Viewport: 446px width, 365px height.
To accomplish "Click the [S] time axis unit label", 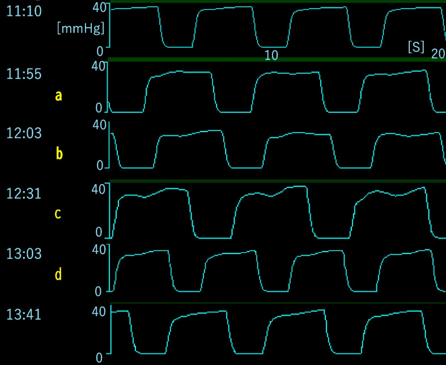I will click(416, 46).
